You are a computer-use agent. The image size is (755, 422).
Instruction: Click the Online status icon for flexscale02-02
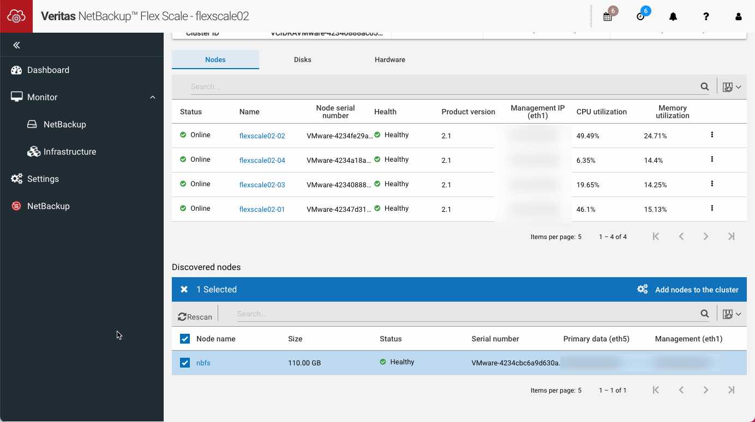(183, 134)
